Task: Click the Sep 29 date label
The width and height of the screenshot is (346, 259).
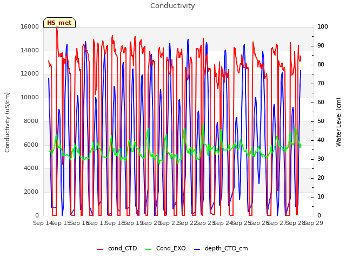Action: (x=314, y=223)
